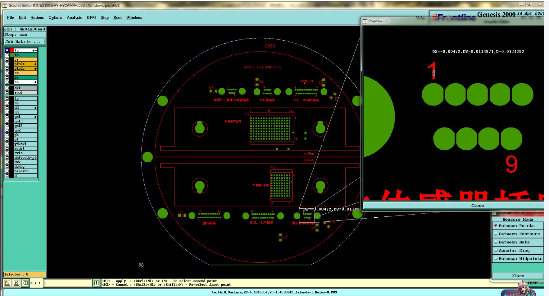The width and height of the screenshot is (549, 296).
Task: Enable display of the 'biaozhu' layer
Action: (x=7, y=171)
